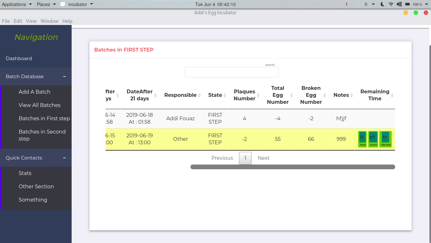Screen dimensions: 431x243
Task: Open the incubator app dropdown
Action: [x=77, y=4]
